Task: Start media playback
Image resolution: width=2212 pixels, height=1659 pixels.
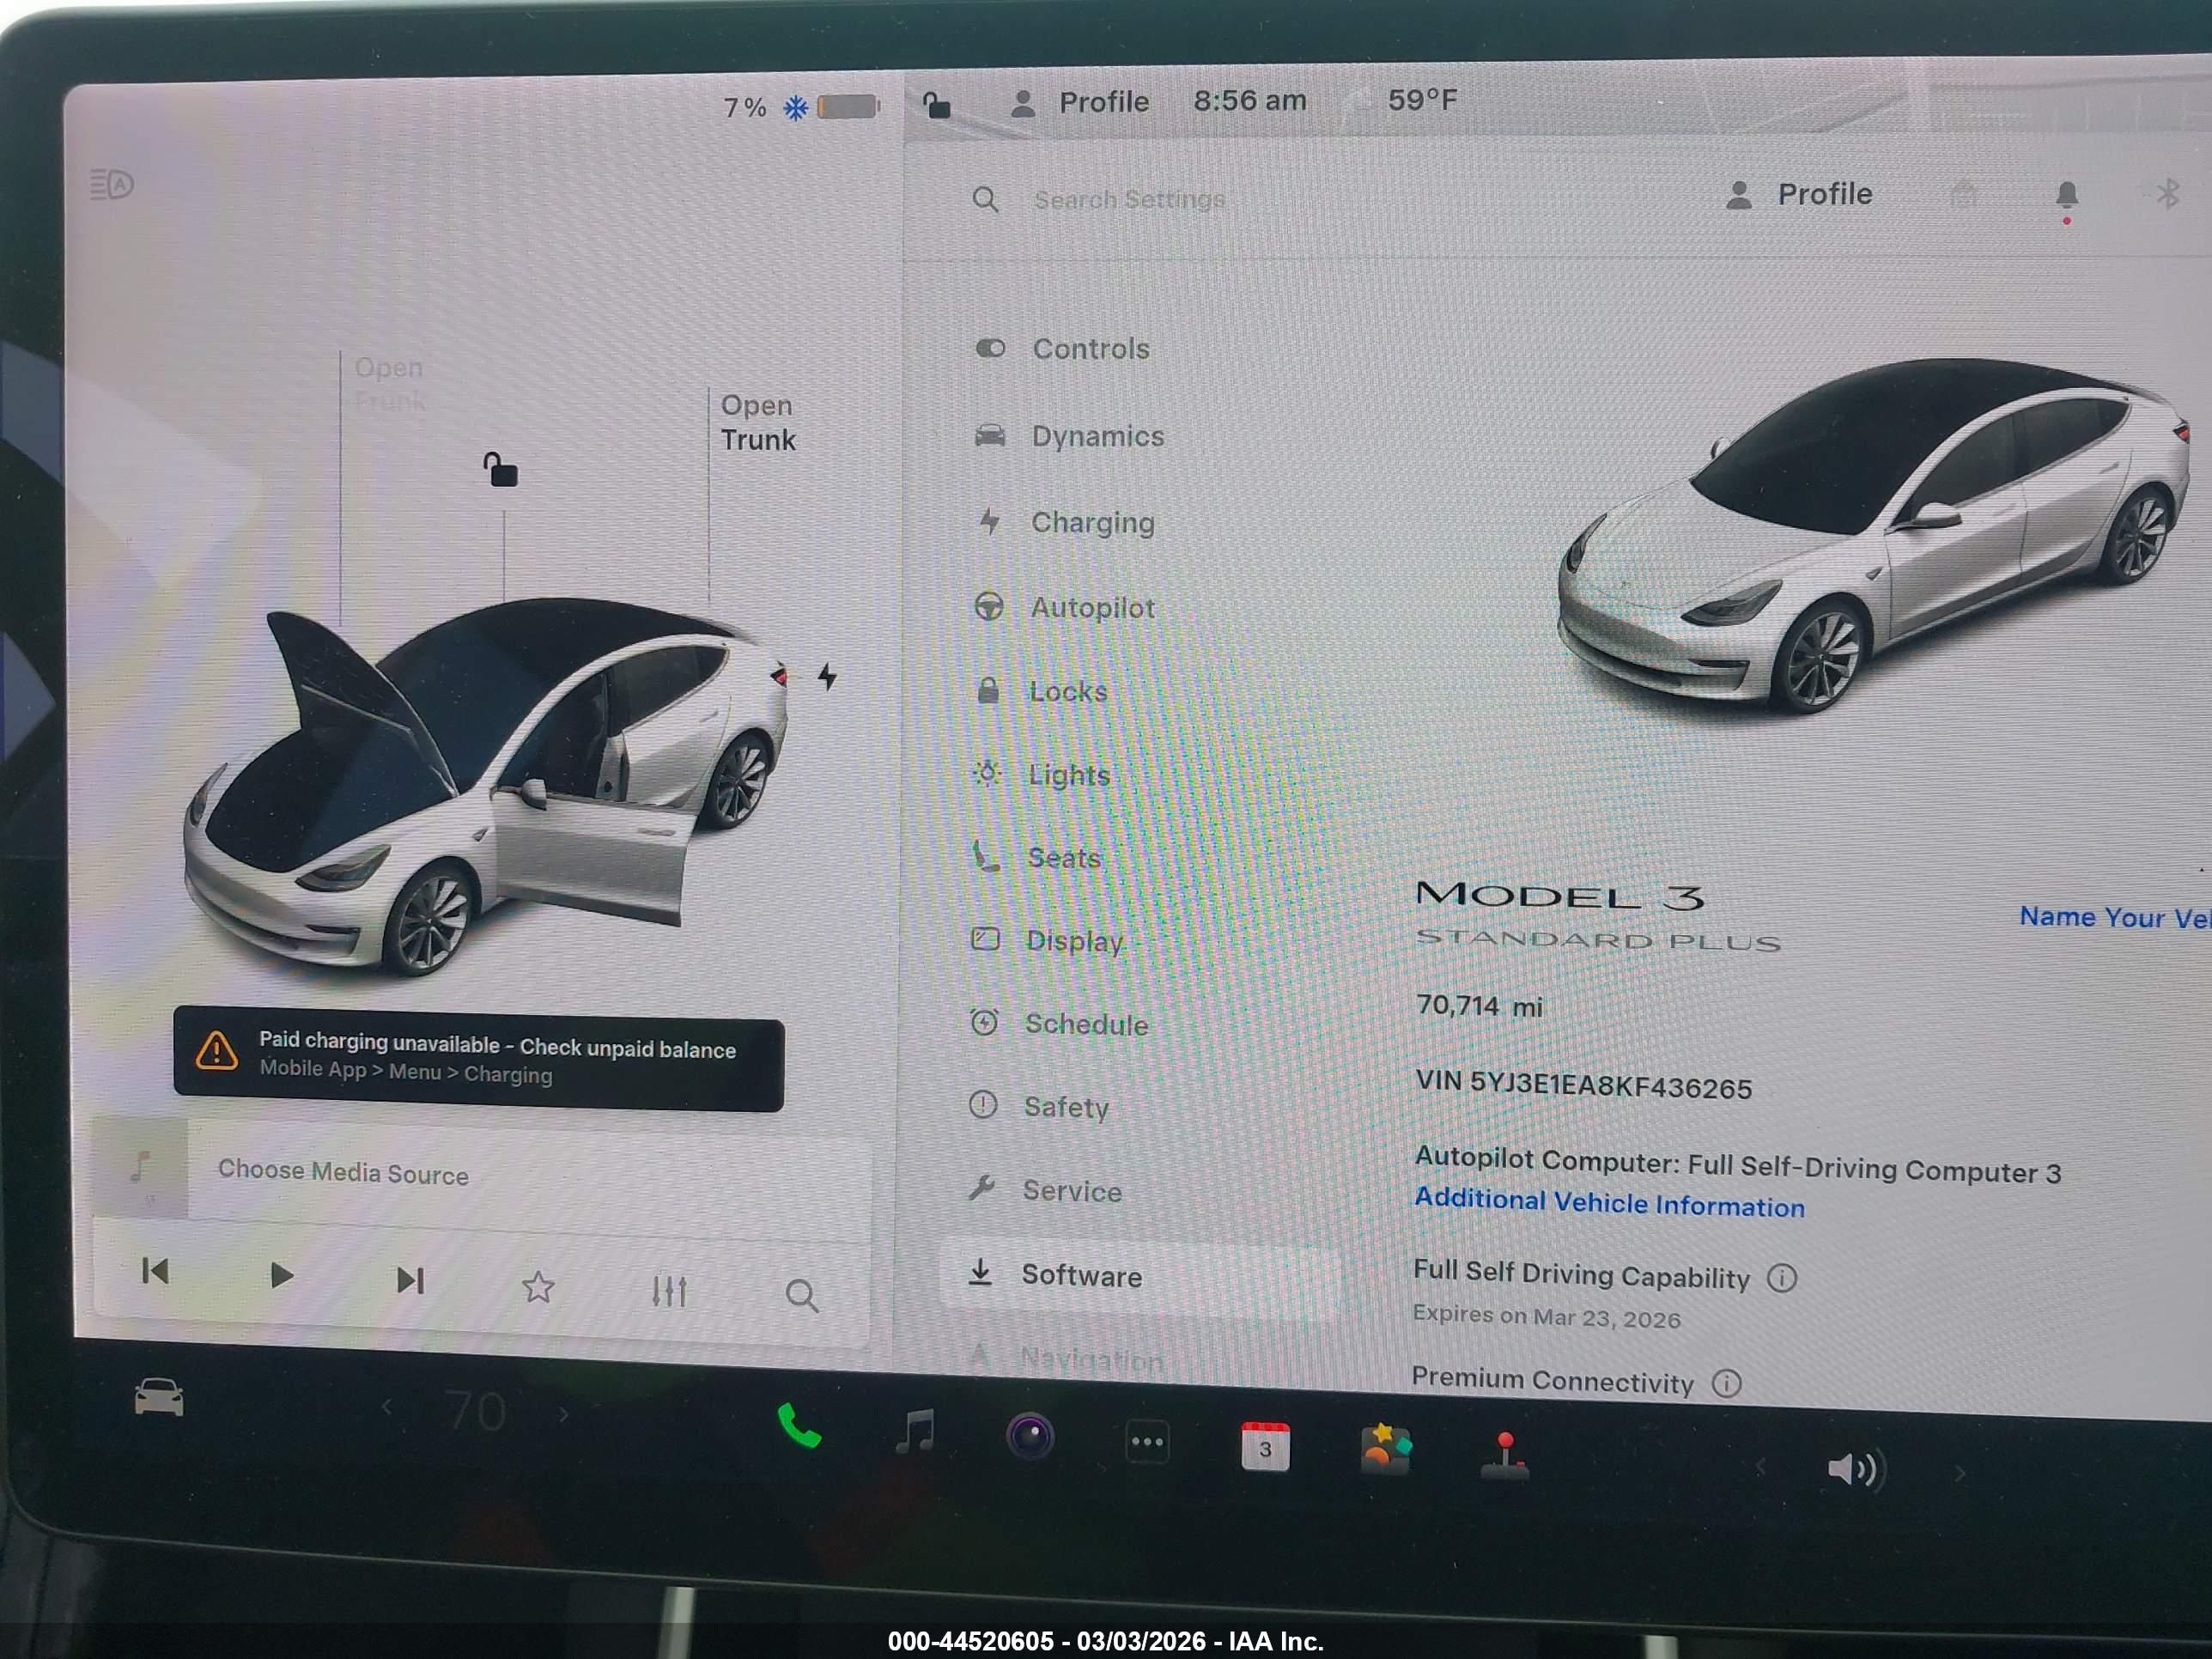Action: (281, 1275)
